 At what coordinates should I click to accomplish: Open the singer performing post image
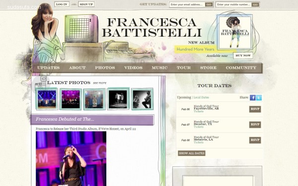point(71,159)
